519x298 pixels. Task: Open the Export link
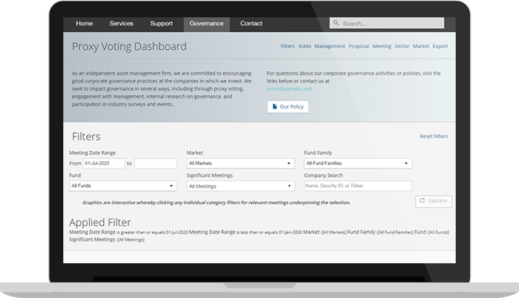coord(440,46)
